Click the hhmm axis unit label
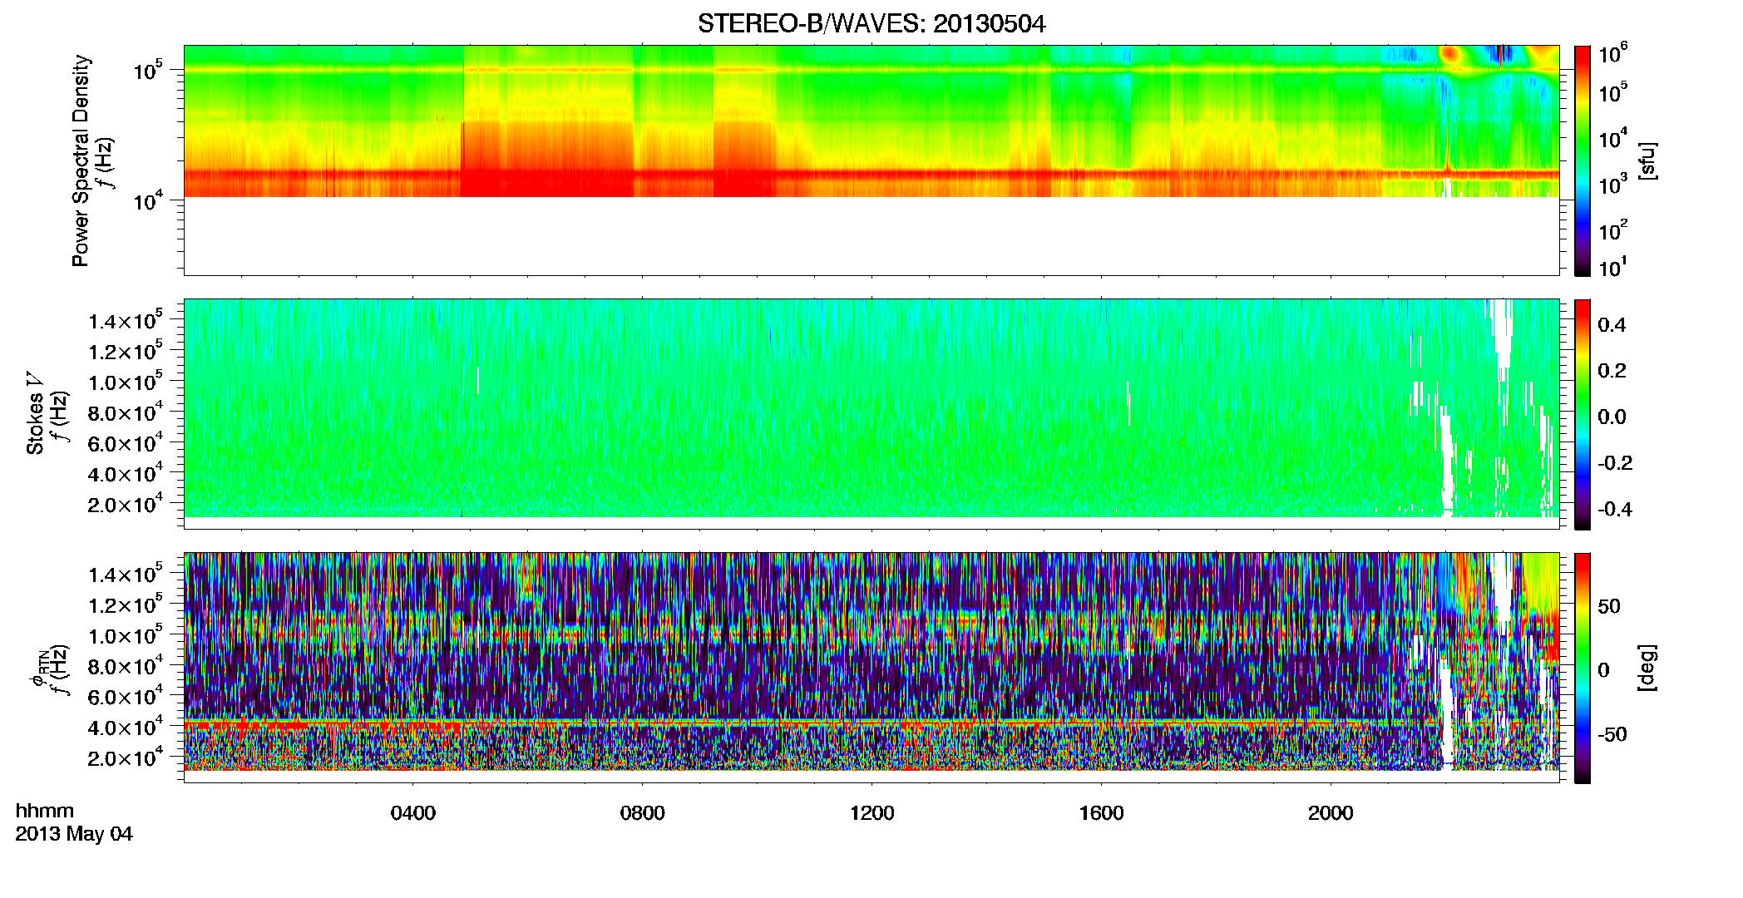The height and width of the screenshot is (898, 1743). (x=45, y=811)
